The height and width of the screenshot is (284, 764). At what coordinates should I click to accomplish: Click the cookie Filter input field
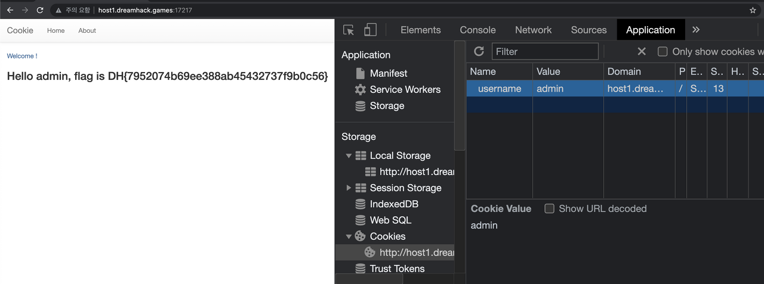tap(545, 52)
